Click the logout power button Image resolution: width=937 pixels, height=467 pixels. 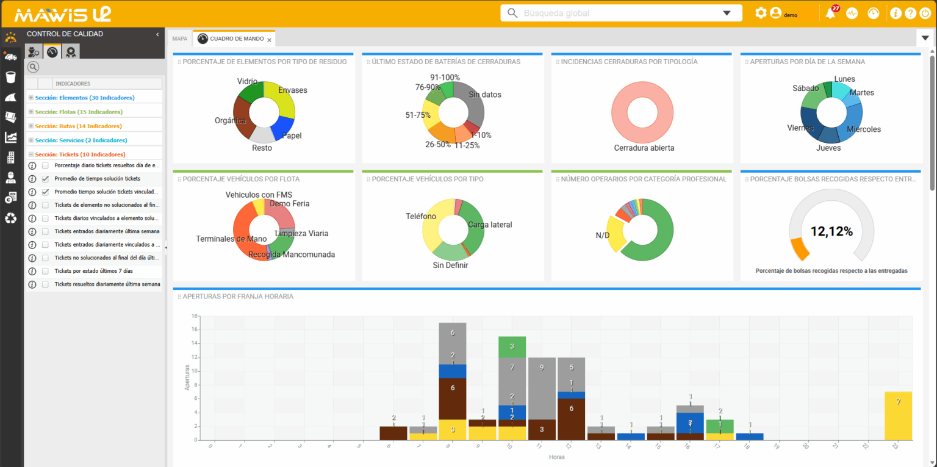point(926,12)
